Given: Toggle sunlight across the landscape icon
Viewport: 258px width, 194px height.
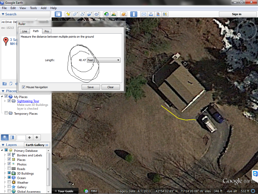Looking at the screenshot, I should pos(114,14).
